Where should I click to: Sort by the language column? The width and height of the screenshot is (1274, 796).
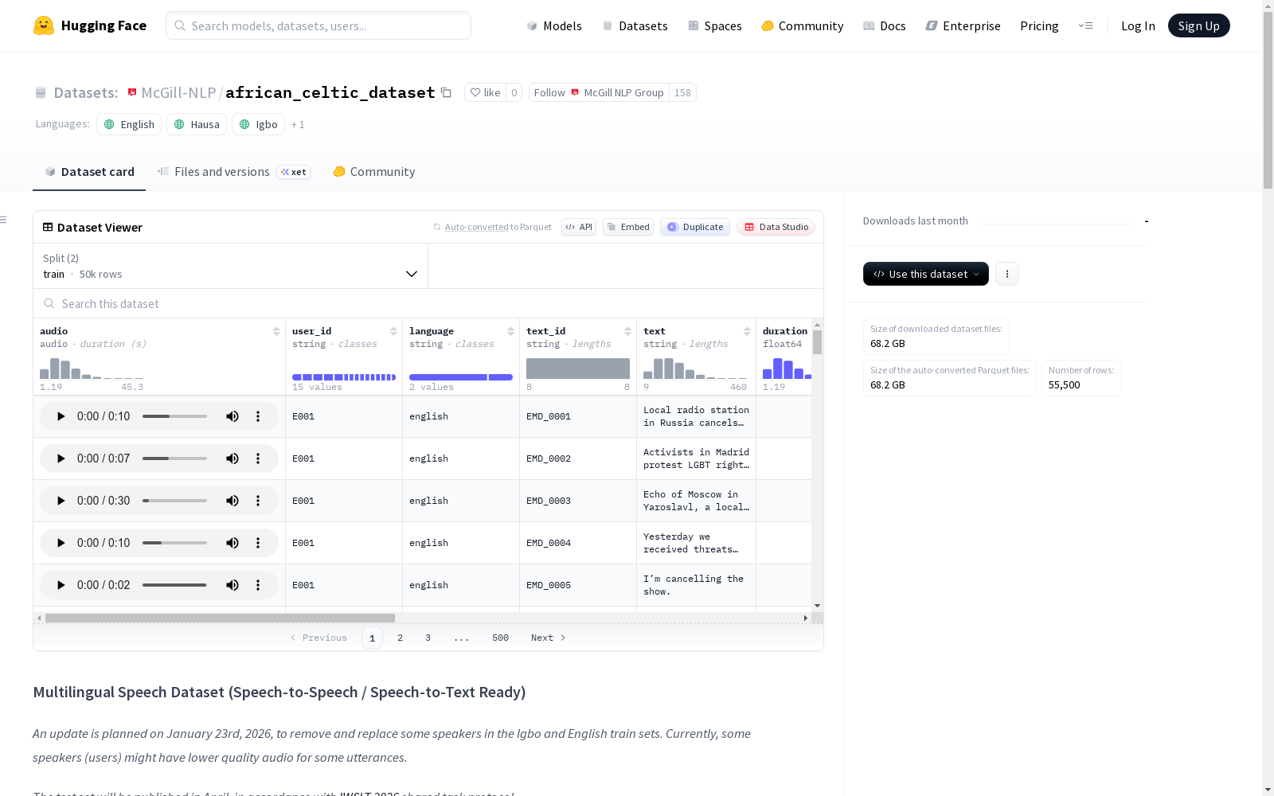(510, 331)
